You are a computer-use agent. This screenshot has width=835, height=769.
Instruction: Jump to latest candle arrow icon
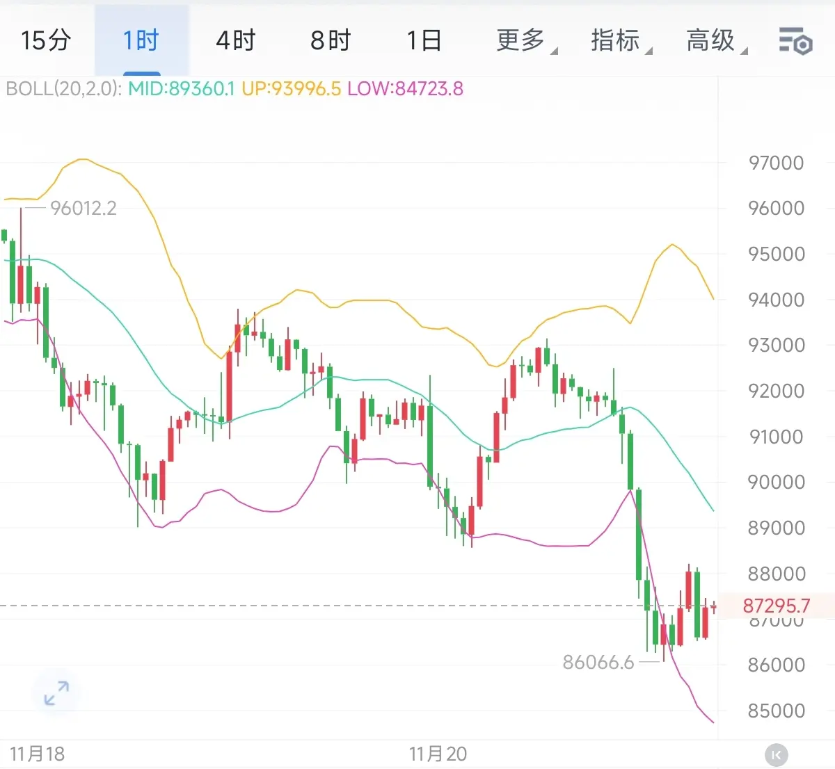pyautogui.click(x=777, y=754)
